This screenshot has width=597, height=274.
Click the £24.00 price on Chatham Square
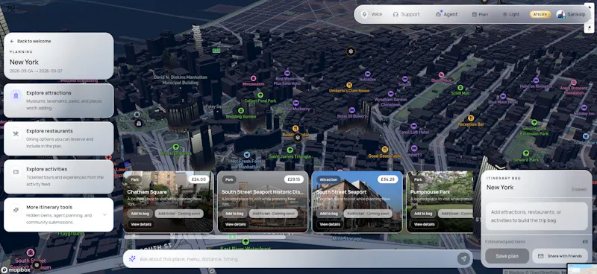click(x=199, y=179)
